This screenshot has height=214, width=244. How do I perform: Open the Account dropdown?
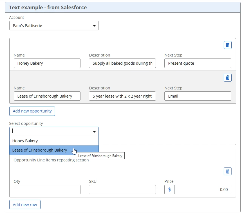click(x=54, y=26)
